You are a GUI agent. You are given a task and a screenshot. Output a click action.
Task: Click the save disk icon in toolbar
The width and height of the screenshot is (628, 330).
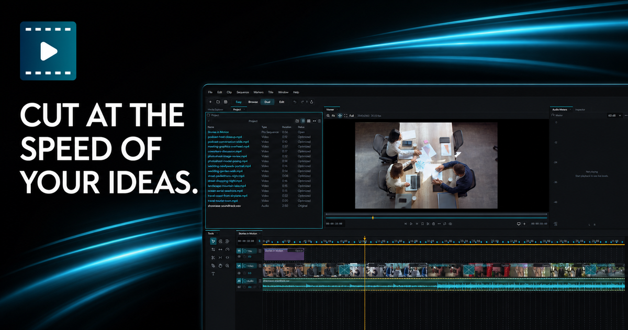pos(226,102)
